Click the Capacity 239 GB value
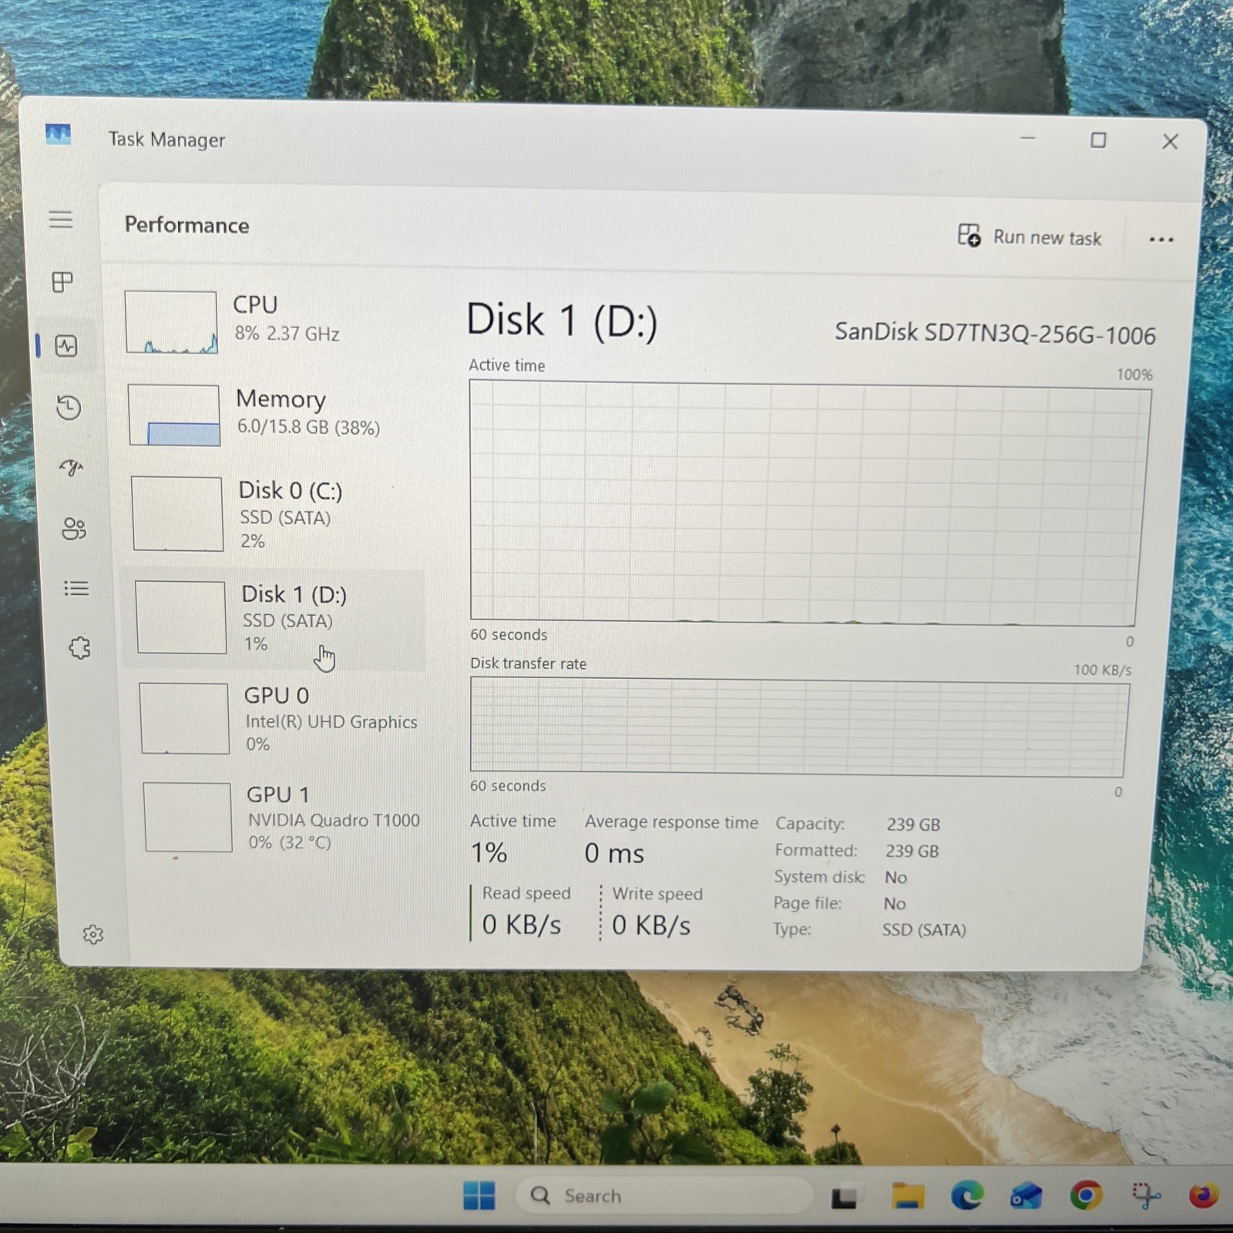Viewport: 1233px width, 1233px height. coord(913,825)
